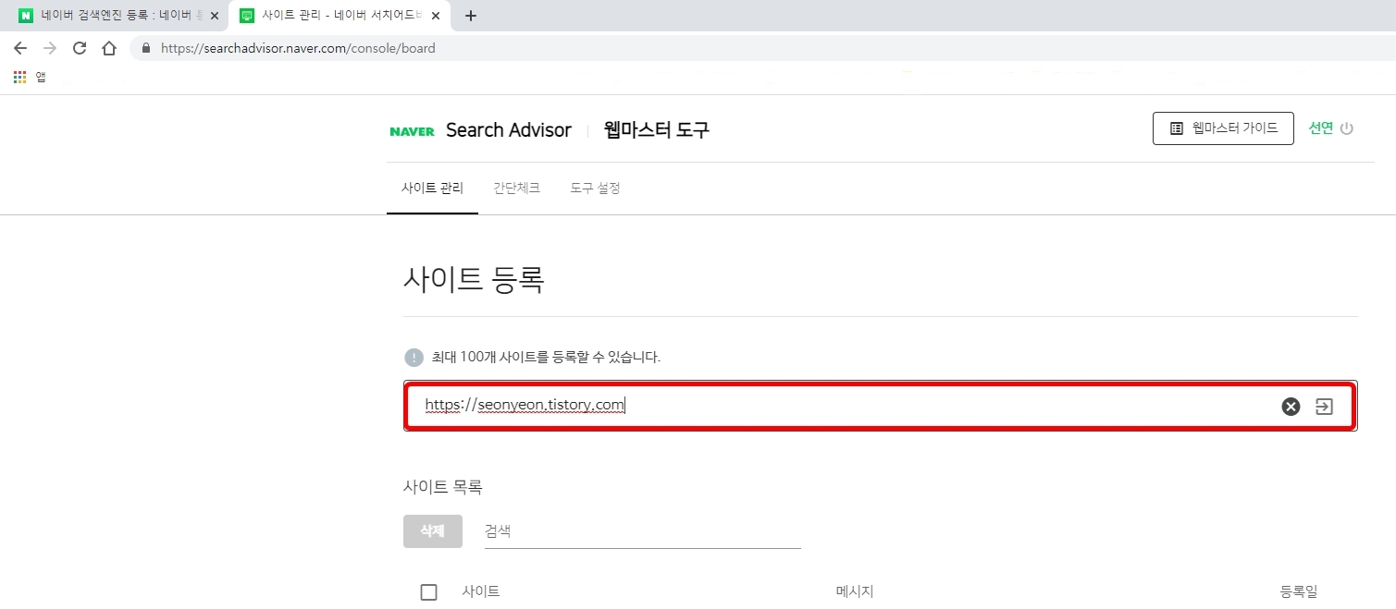
Task: Click the 최대 100개 사이트를 등록할 수 있습니다 notice
Action: (547, 357)
